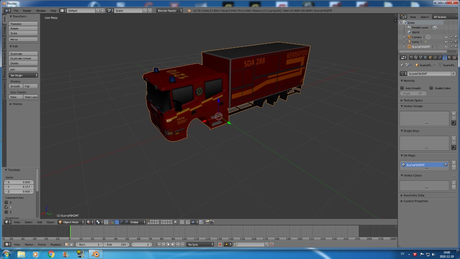Open the Mesh Data properties tab (triangle icon)
This screenshot has height=259, width=460.
[x=445, y=58]
